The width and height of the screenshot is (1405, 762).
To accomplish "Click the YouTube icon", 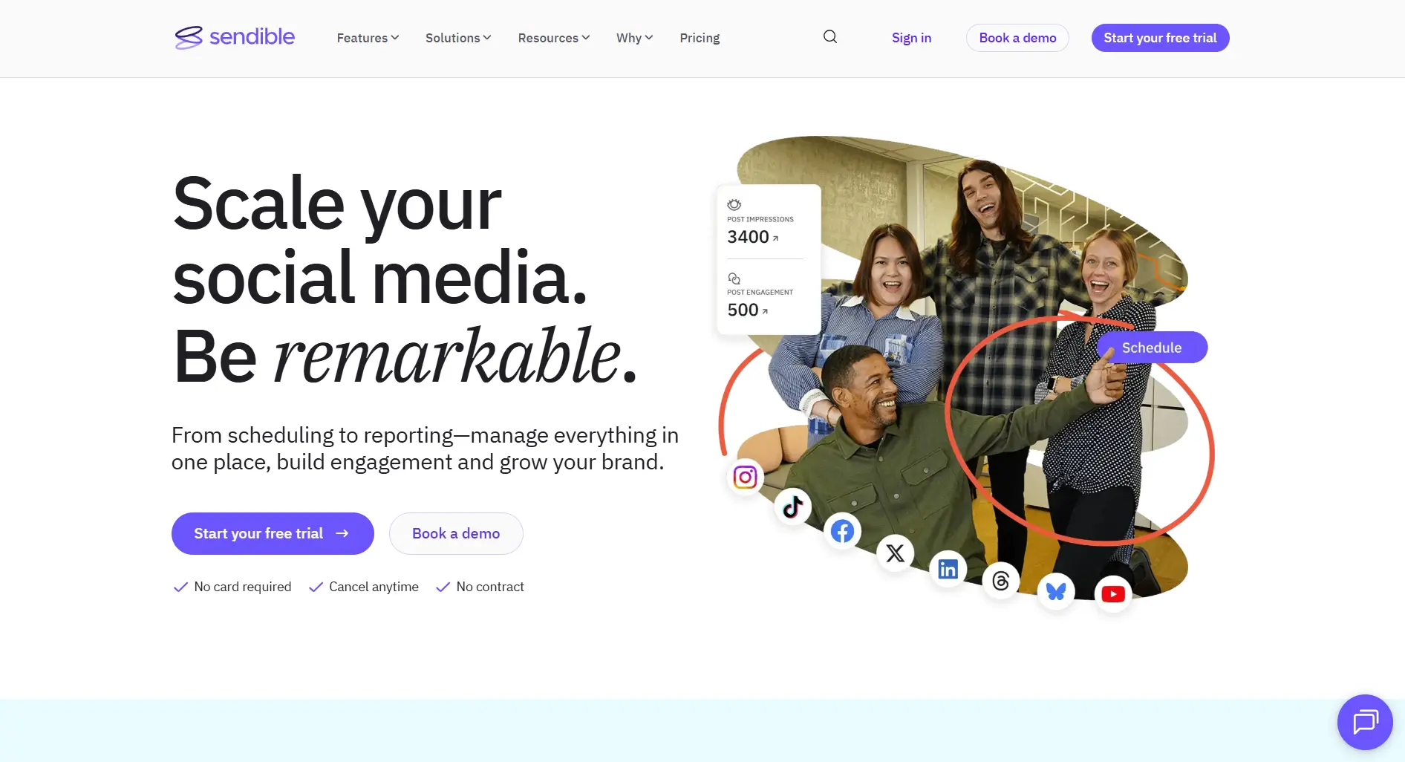I will tap(1112, 594).
